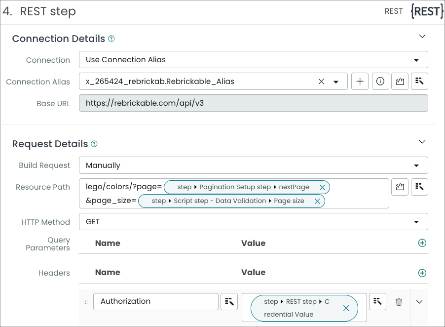Delete the Authorization header

coord(399,301)
